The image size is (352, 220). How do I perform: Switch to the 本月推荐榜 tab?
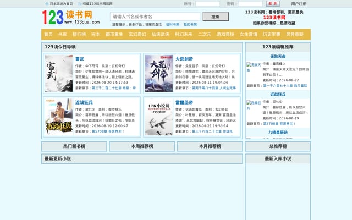pos(210,146)
